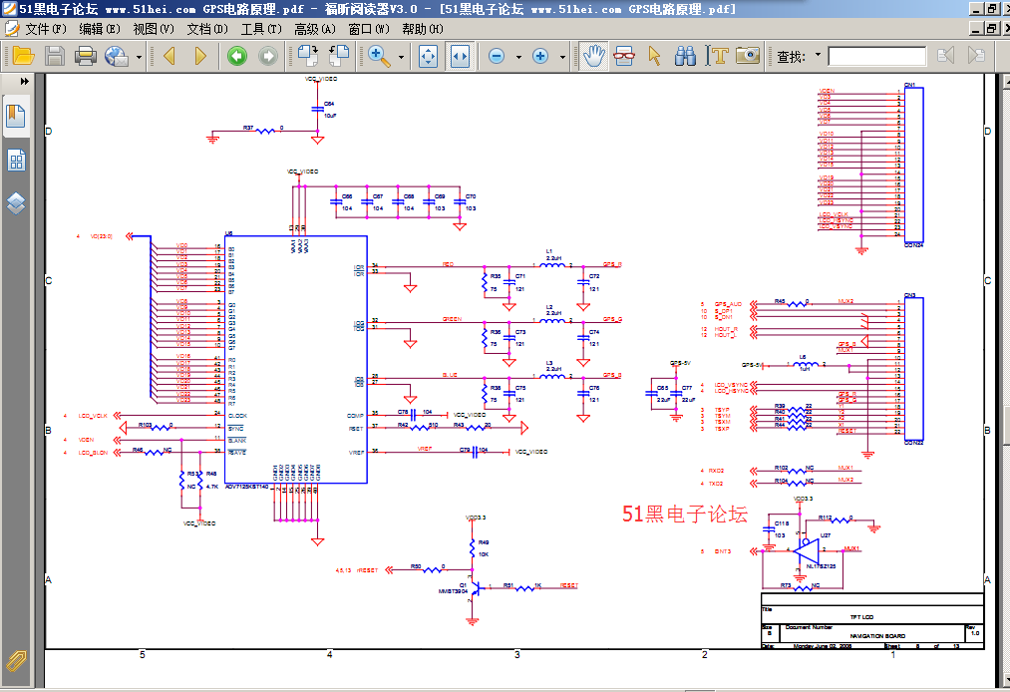The height and width of the screenshot is (692, 1010).
Task: Open the page Thumbnails panel icon
Action: tap(16, 161)
